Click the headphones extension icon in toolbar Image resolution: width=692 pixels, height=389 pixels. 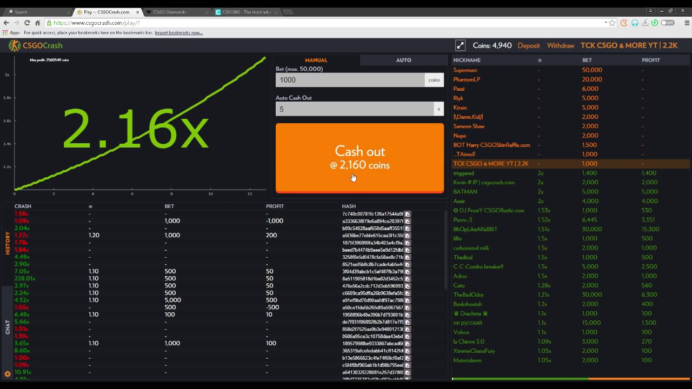click(x=635, y=23)
